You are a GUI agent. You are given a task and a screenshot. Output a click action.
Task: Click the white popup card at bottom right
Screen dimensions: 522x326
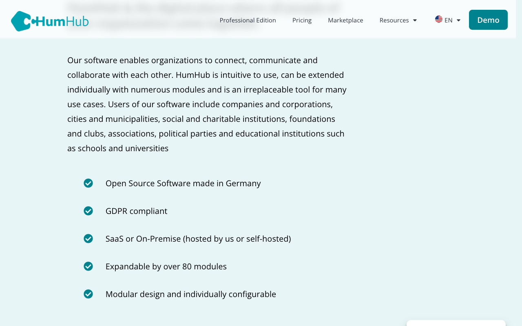click(x=456, y=323)
